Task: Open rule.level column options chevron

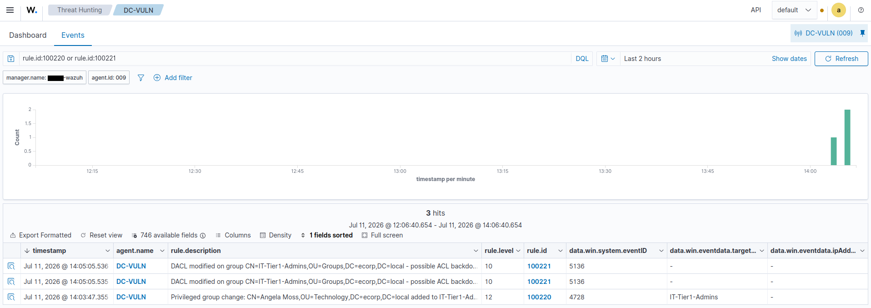Action: (x=518, y=251)
